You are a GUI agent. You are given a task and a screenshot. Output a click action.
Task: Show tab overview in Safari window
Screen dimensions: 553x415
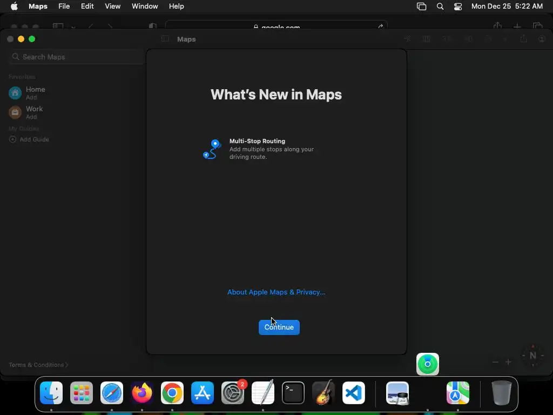pyautogui.click(x=537, y=26)
